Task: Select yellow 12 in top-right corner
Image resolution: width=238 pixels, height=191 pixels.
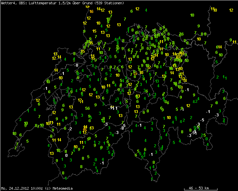Action: tap(231, 10)
